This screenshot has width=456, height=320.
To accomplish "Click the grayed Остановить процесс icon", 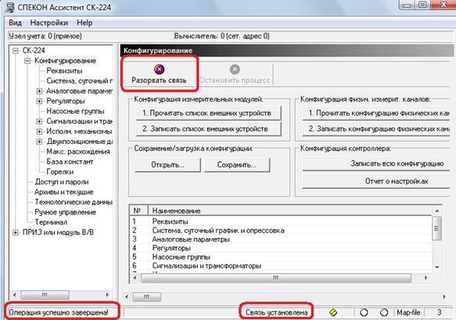I will (235, 69).
